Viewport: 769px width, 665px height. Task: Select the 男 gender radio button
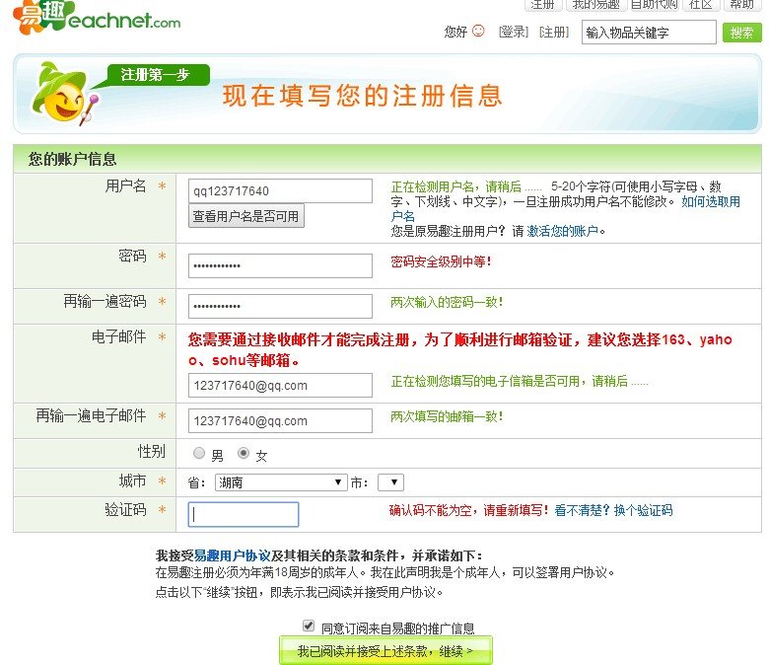click(x=198, y=453)
